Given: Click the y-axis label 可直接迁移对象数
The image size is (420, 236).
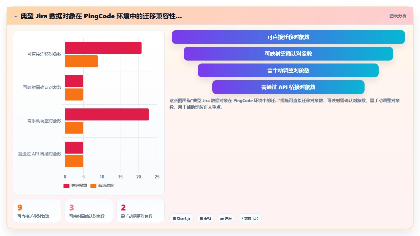Looking at the screenshot, I should [x=44, y=54].
